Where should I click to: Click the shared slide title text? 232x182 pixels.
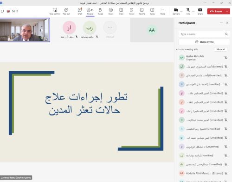coord(86,104)
